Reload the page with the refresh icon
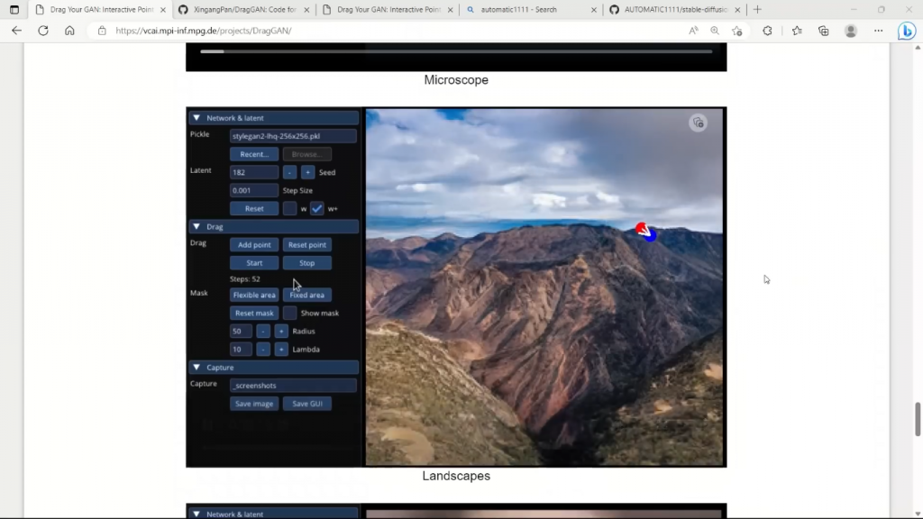The image size is (923, 519). point(43,31)
